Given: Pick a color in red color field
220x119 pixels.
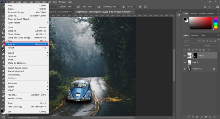Looking at the screenshot, I should pyautogui.click(x=200, y=23).
